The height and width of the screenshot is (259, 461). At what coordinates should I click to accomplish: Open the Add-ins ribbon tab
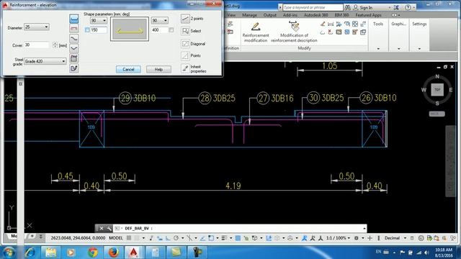pyautogui.click(x=290, y=15)
